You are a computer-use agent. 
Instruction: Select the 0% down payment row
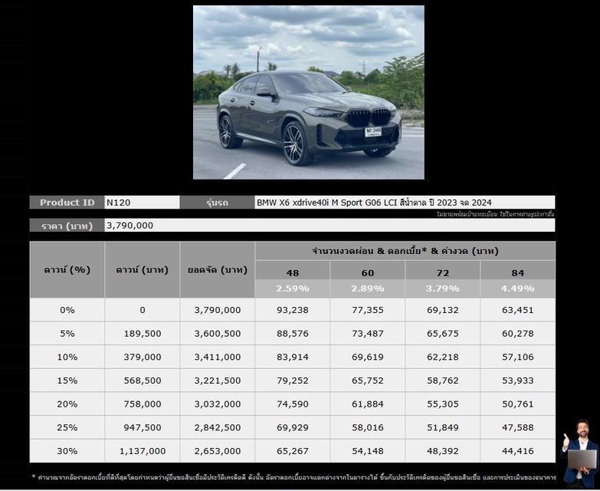[x=67, y=310]
